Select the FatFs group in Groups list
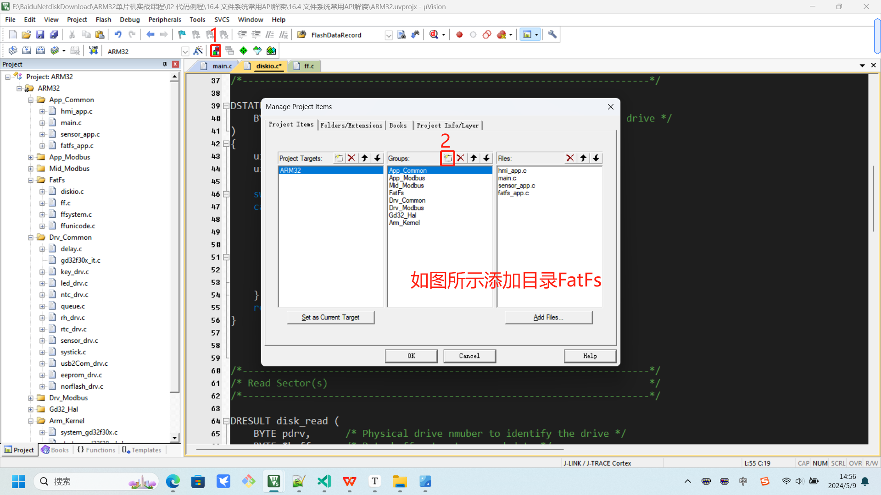The height and width of the screenshot is (495, 881). 396,193
